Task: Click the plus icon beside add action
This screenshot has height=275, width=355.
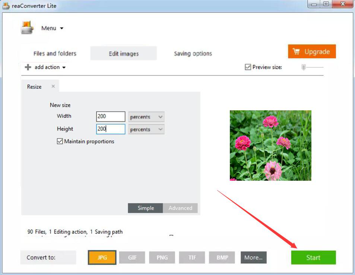Action: 28,67
